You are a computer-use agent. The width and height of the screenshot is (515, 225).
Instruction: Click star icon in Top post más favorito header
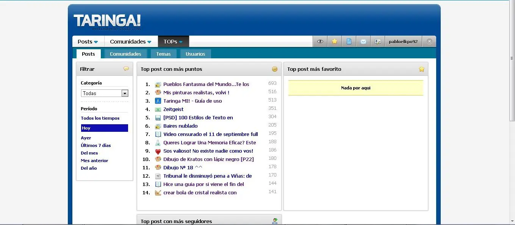(x=421, y=69)
